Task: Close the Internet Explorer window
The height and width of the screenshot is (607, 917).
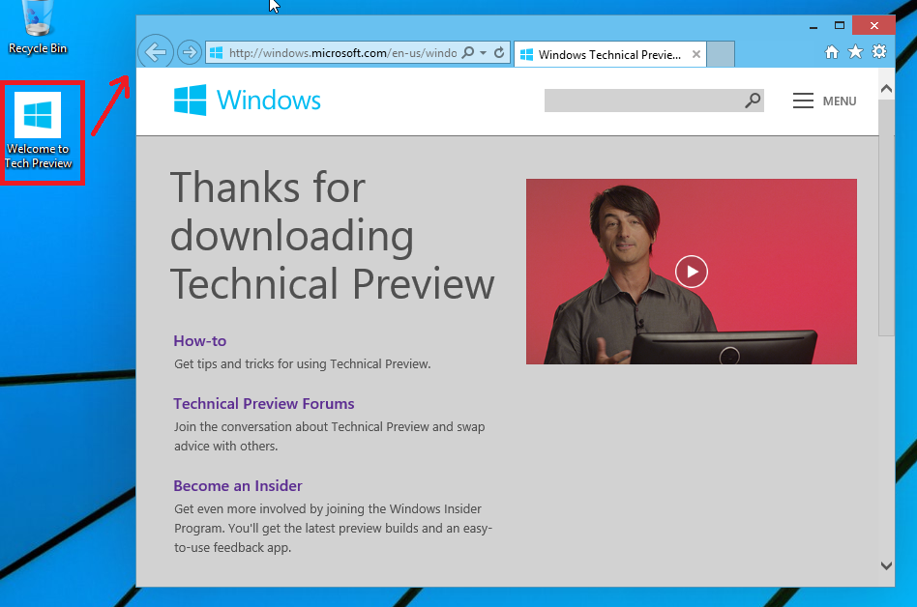Action: 873,26
